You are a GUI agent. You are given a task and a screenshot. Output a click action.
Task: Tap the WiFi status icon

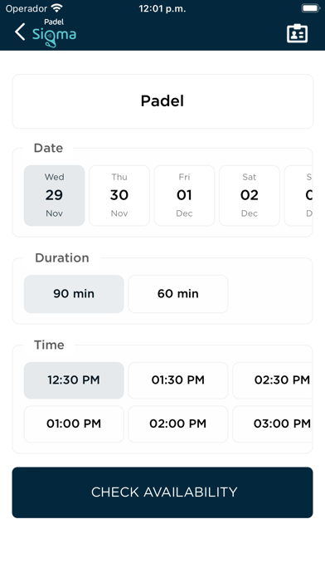[x=56, y=8]
